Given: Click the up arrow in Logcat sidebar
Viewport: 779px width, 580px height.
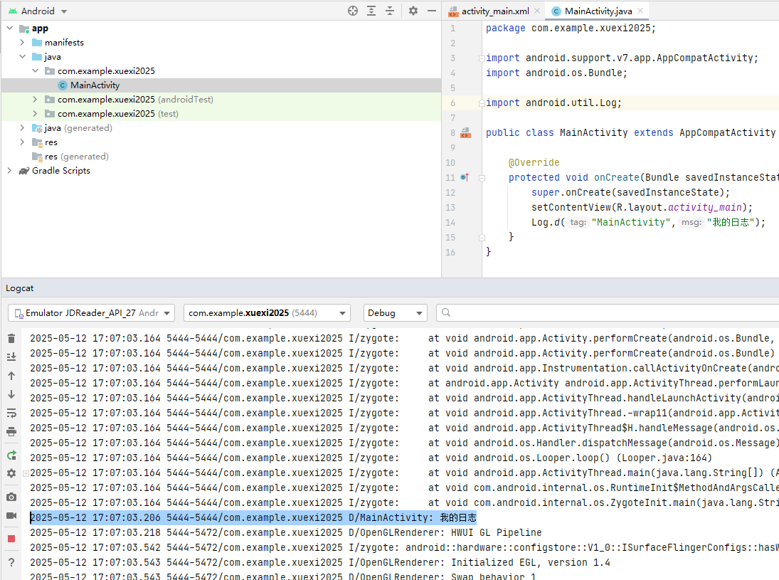Looking at the screenshot, I should click(11, 376).
